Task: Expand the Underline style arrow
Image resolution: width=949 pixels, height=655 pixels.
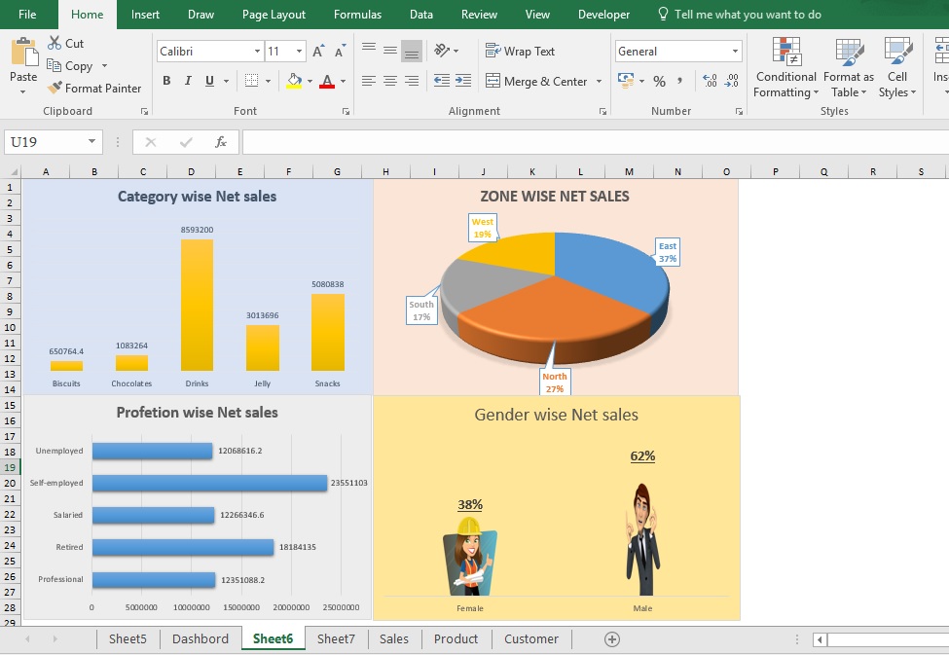Action: (227, 81)
